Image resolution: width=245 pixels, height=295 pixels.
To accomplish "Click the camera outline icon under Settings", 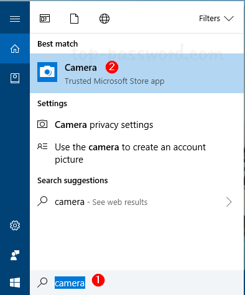I will pos(42,124).
